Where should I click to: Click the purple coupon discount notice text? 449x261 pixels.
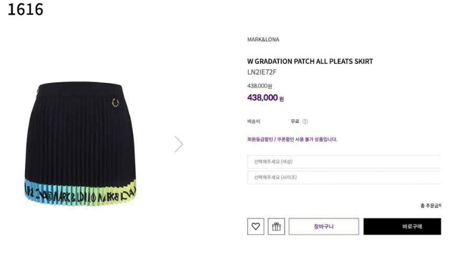(x=292, y=139)
